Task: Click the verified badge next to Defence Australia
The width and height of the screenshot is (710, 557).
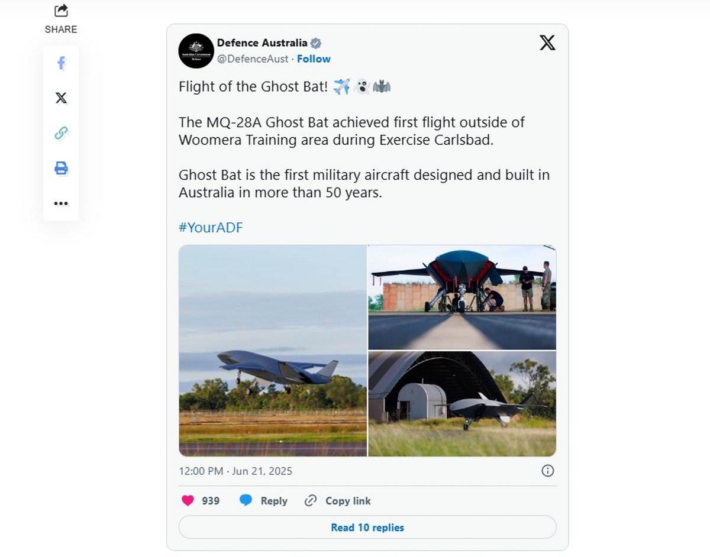Action: [316, 43]
